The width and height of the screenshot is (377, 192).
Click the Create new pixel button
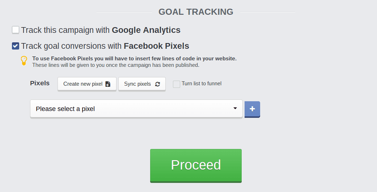coord(87,84)
